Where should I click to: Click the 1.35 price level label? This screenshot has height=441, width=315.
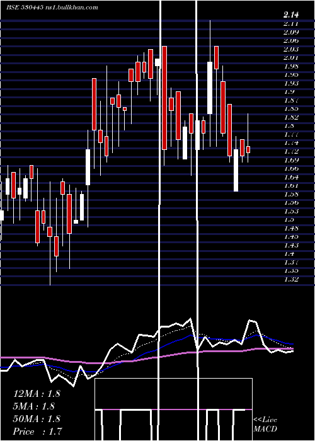coord(291,271)
